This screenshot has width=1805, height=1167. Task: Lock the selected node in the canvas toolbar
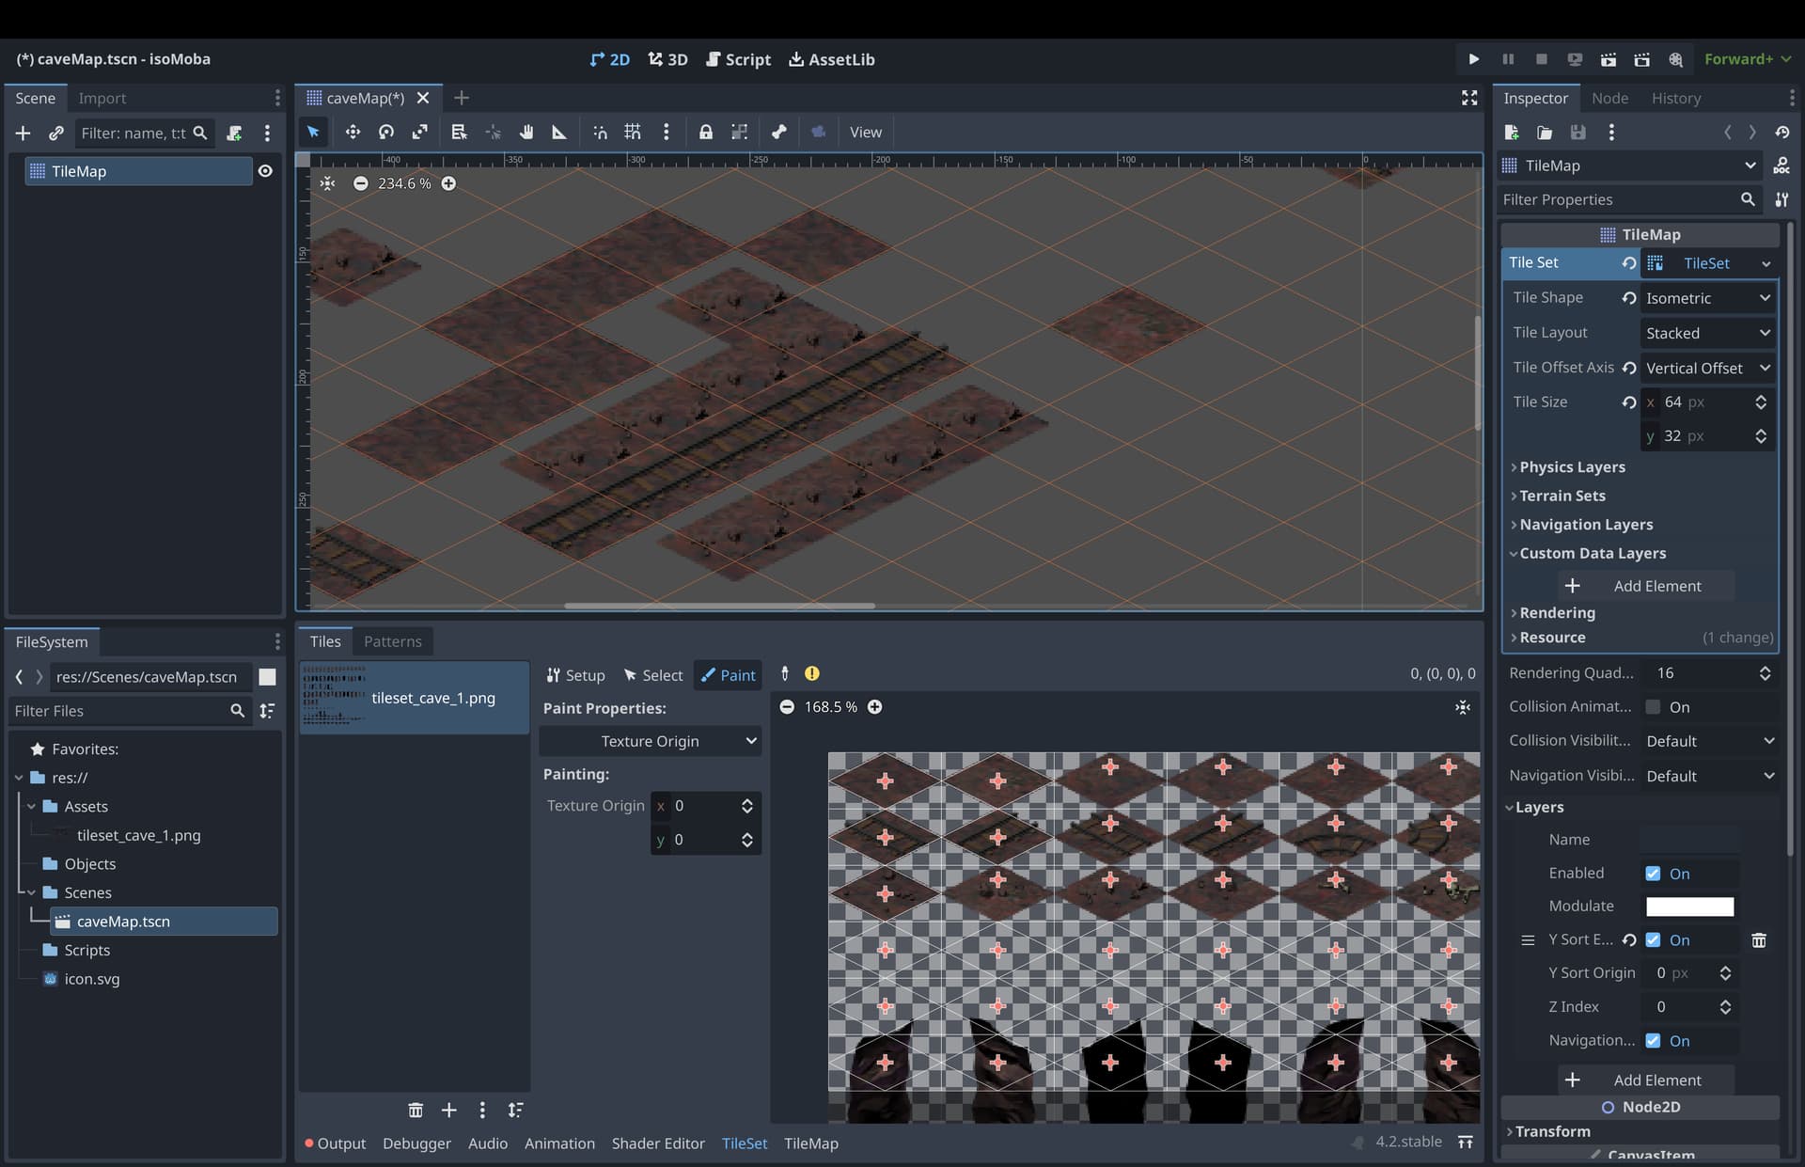click(x=706, y=132)
